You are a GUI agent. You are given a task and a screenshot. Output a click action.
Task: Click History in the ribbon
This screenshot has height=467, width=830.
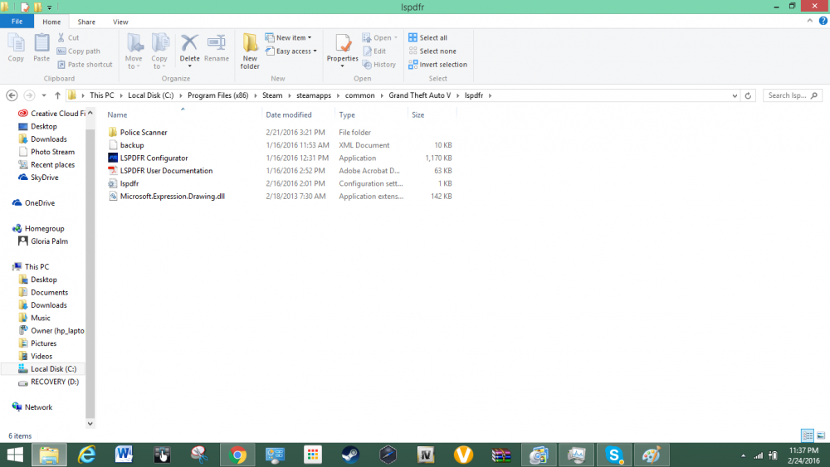click(379, 65)
